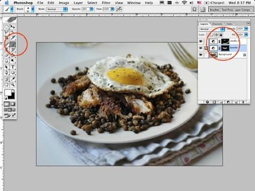
Task: Activate the Zoom magnifier tool
Action: coord(13,85)
